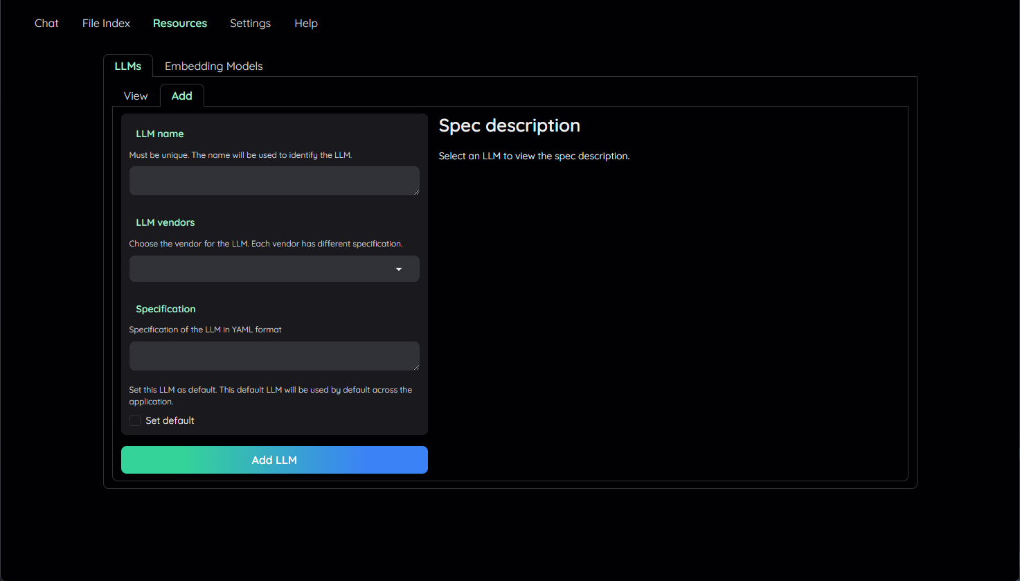Enable the Set default checkbox
This screenshot has height=581, width=1020.
click(135, 420)
